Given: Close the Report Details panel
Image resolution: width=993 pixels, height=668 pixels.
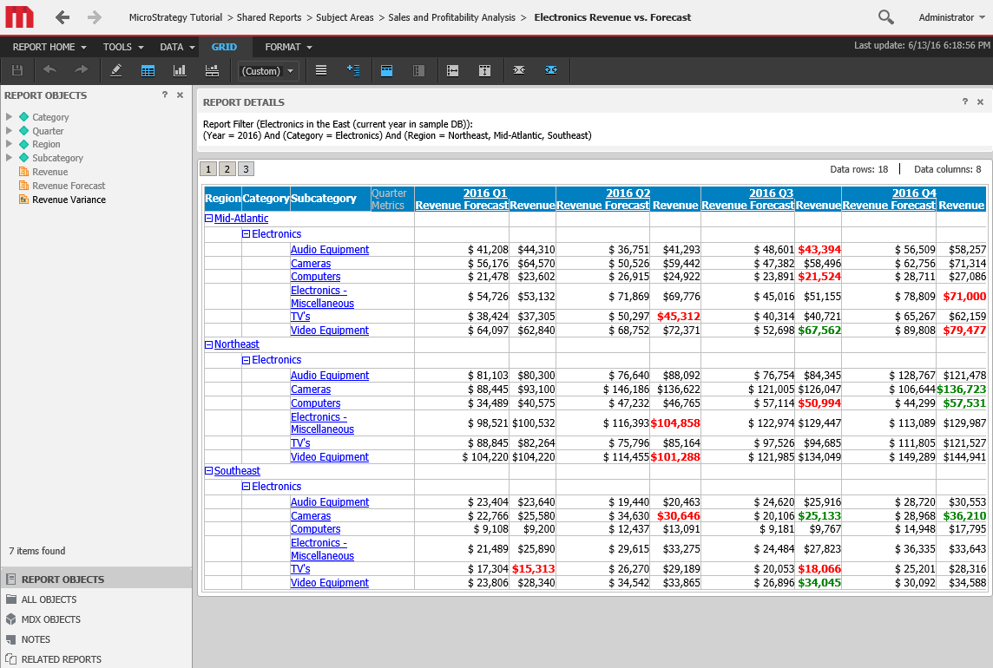Looking at the screenshot, I should click(x=980, y=102).
